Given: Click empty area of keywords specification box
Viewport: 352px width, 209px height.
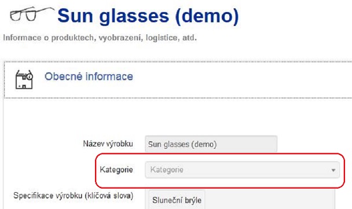Looking at the screenshot, I should click(269, 200).
